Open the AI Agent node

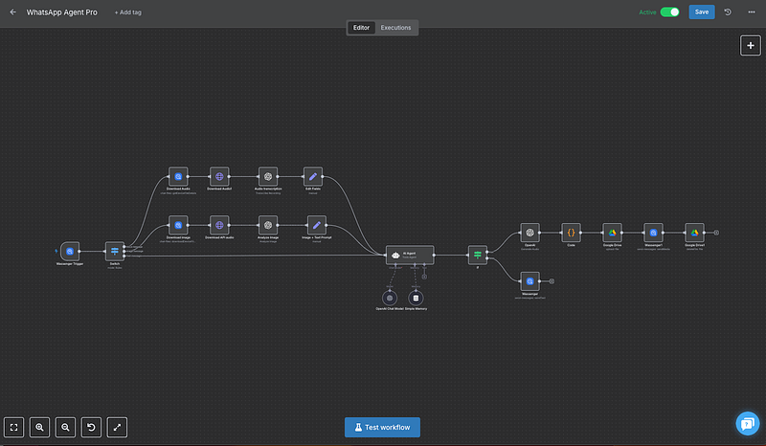(x=410, y=254)
